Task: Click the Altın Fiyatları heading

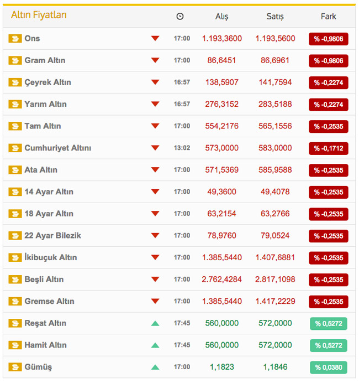Action: (39, 15)
